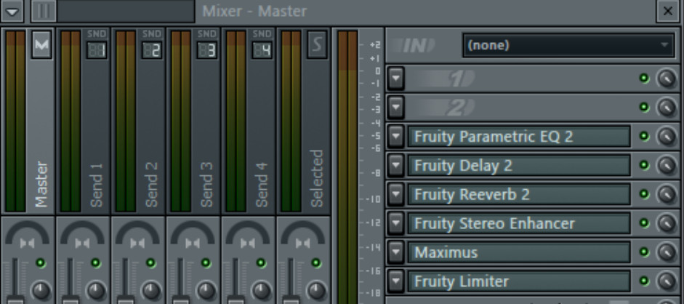The width and height of the screenshot is (684, 304).
Task: Select the Selected mixer track
Action: 303,121
